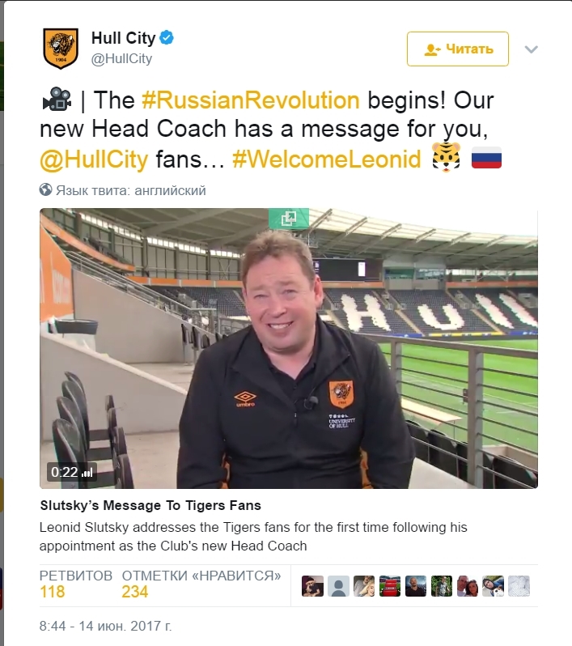This screenshot has height=646, width=572.
Task: Click the 0:22 video duration badge
Action: [72, 472]
